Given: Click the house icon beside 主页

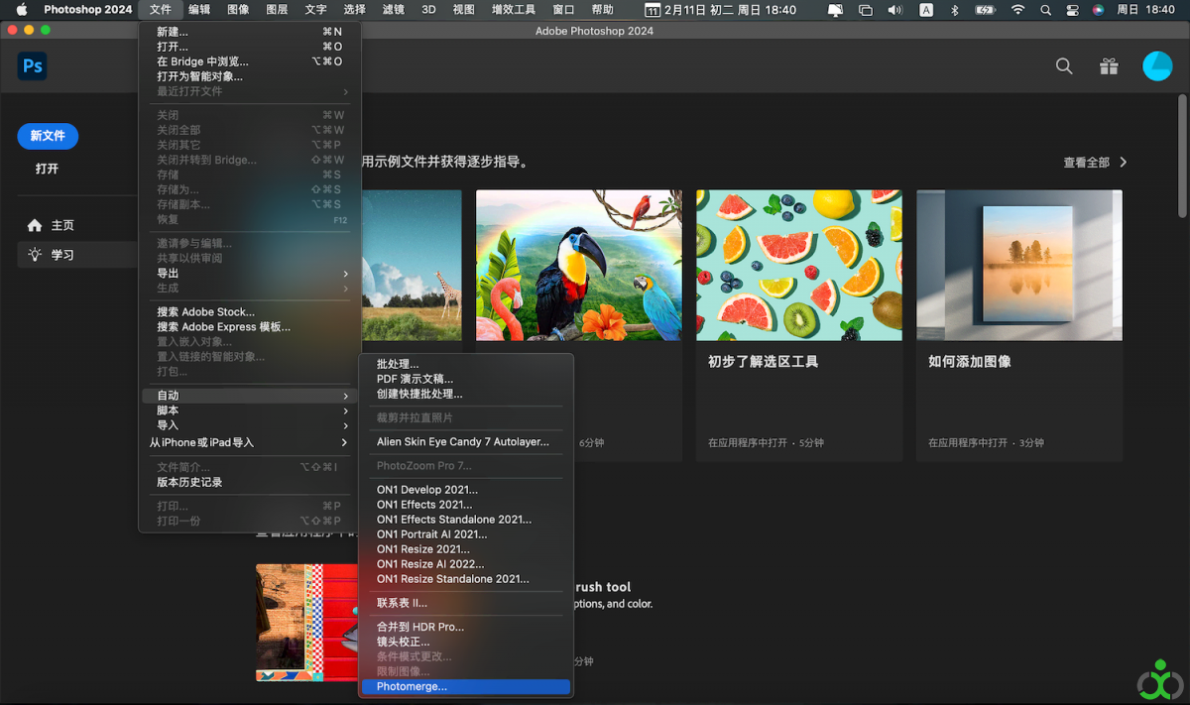Looking at the screenshot, I should 35,225.
